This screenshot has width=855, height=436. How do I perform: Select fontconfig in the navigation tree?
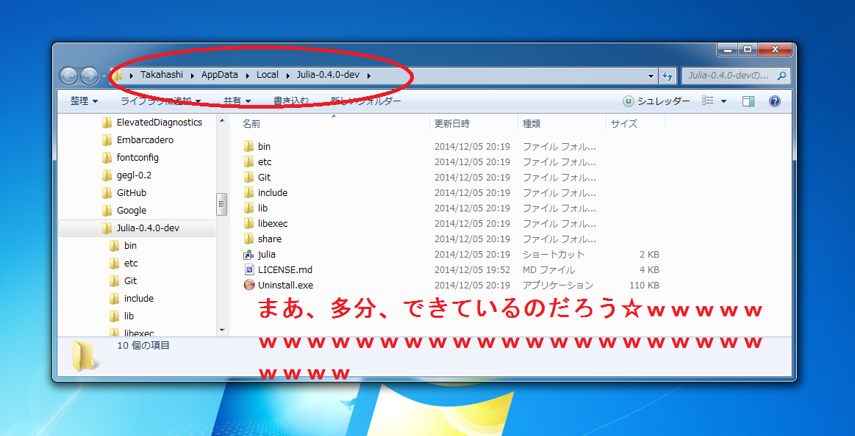click(x=137, y=157)
